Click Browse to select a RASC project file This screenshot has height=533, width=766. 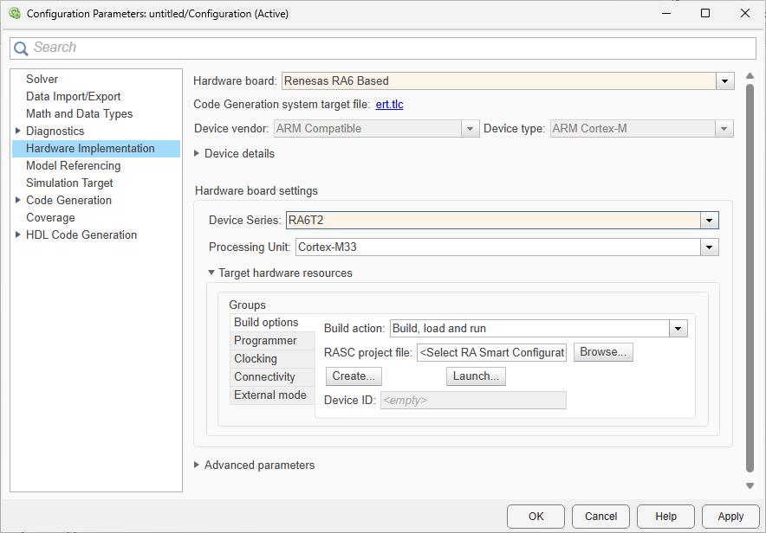[603, 352]
